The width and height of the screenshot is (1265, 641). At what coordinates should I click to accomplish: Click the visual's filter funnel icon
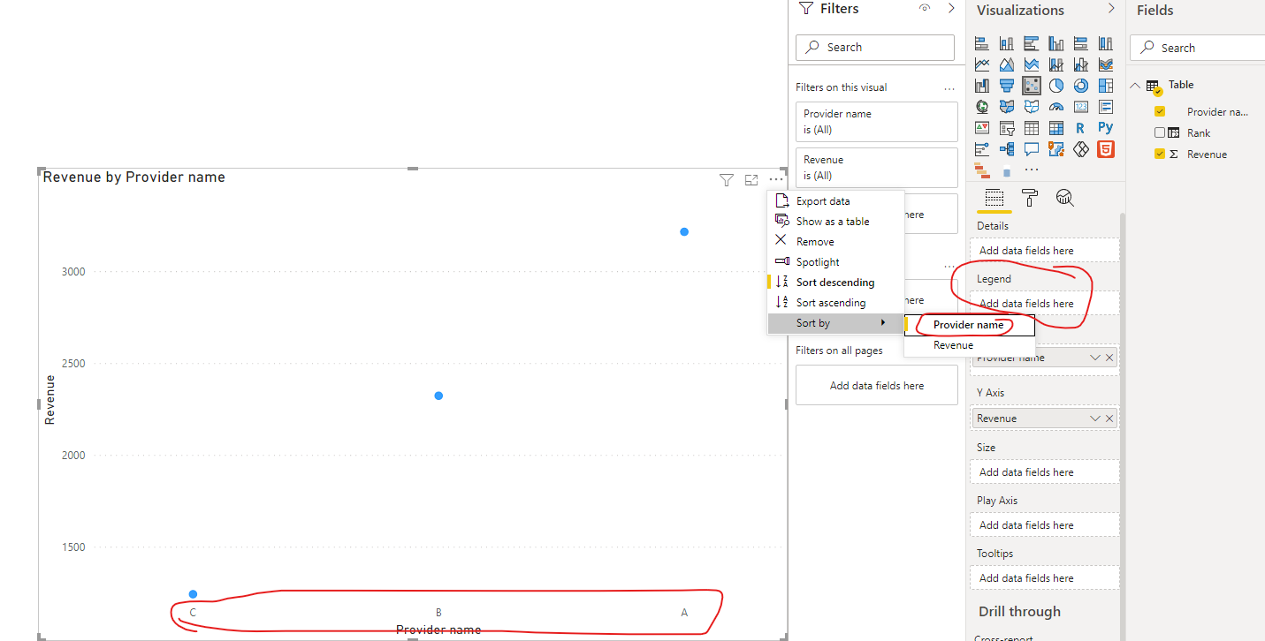[x=727, y=180]
